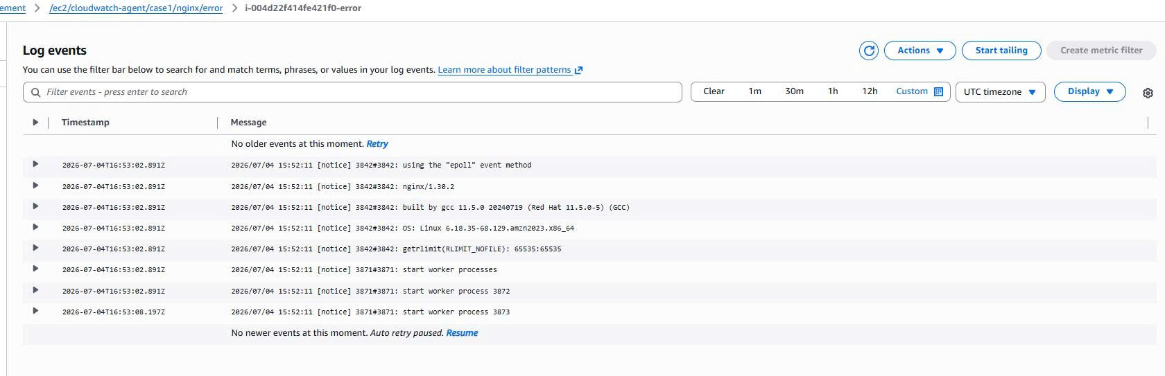The height and width of the screenshot is (376, 1165).
Task: Click message 'using the "epoll" event method'
Action: (467, 165)
